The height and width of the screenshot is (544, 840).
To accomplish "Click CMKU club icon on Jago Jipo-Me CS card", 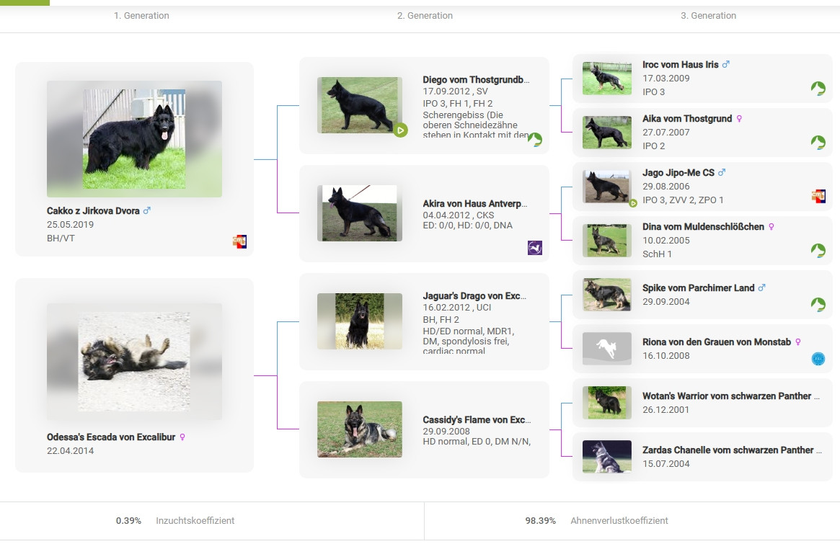I will pyautogui.click(x=818, y=196).
